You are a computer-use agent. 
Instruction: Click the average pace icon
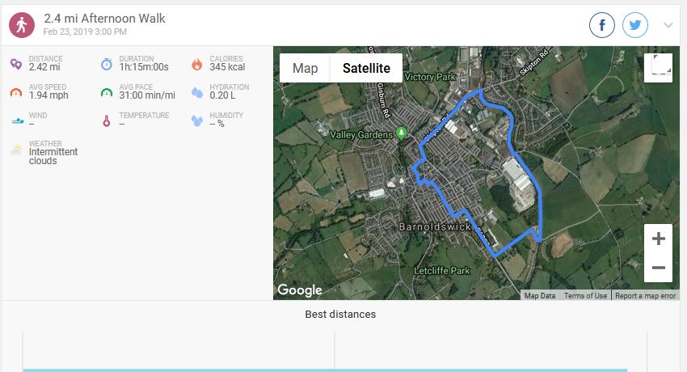click(107, 92)
